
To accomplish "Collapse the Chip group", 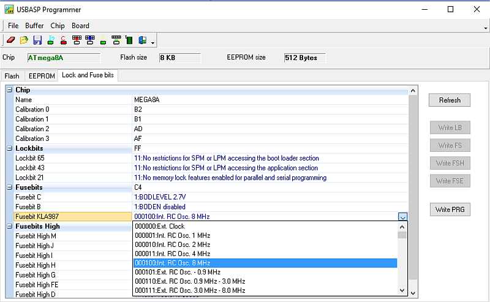I will coord(10,90).
